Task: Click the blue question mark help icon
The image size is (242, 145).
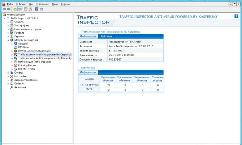Action: [x=236, y=16]
